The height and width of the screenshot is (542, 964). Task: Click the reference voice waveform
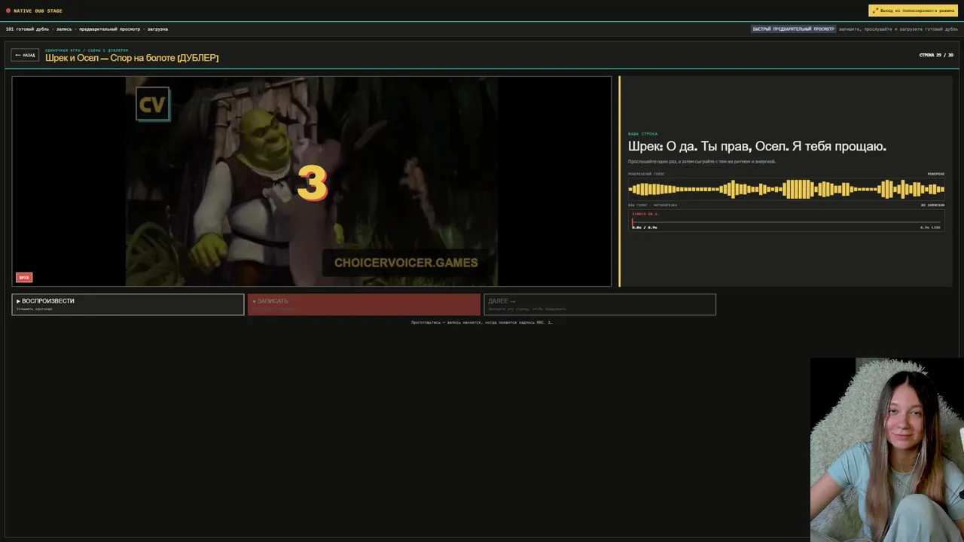786,189
